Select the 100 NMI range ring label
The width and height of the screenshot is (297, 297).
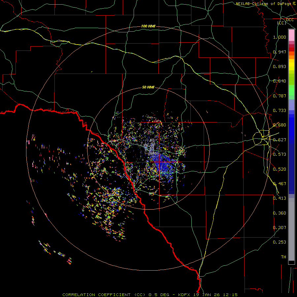click(x=148, y=26)
